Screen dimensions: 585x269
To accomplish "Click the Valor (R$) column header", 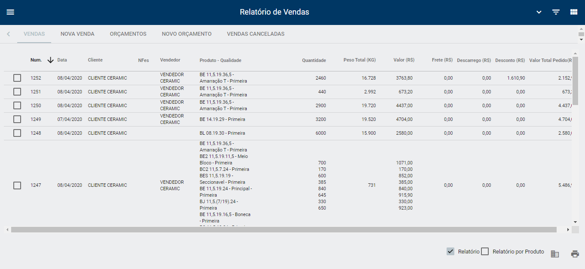I will pos(404,60).
